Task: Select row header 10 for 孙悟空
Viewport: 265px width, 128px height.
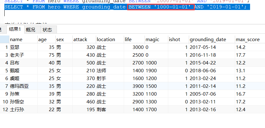Action: 5,102
